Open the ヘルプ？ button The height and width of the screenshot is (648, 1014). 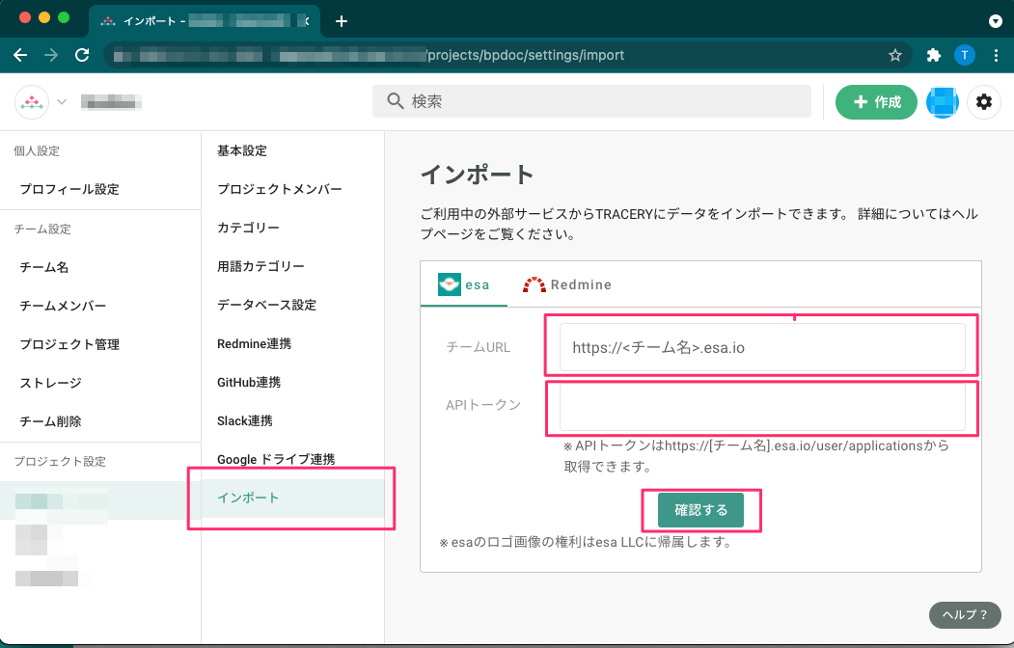tap(964, 614)
